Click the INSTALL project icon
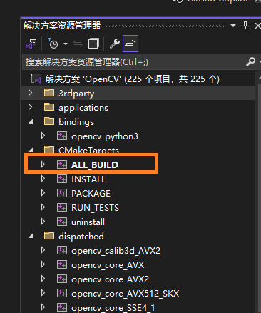Screen dimensions: 261x313 pyautogui.click(x=62, y=179)
